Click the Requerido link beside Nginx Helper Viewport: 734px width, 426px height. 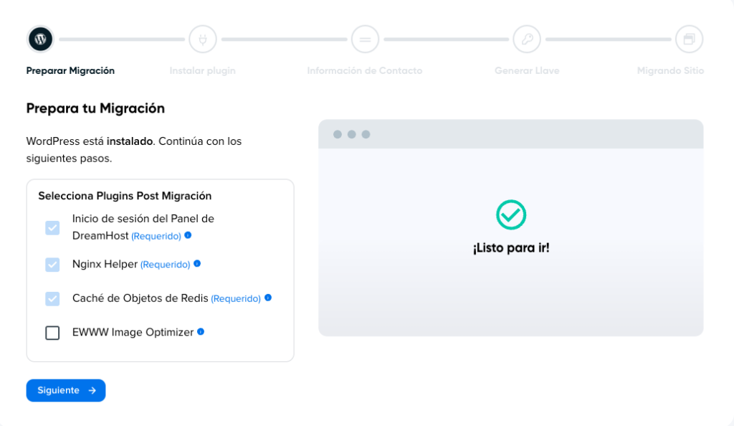click(166, 265)
